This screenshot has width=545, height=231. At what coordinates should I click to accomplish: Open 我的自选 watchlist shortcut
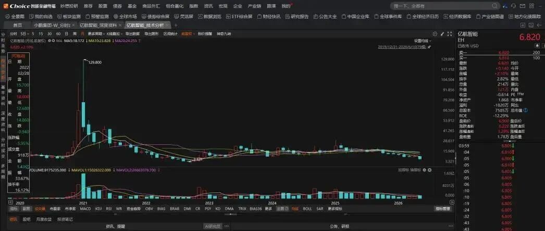tap(41, 16)
